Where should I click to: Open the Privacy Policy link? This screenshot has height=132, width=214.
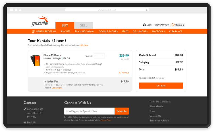106,120
